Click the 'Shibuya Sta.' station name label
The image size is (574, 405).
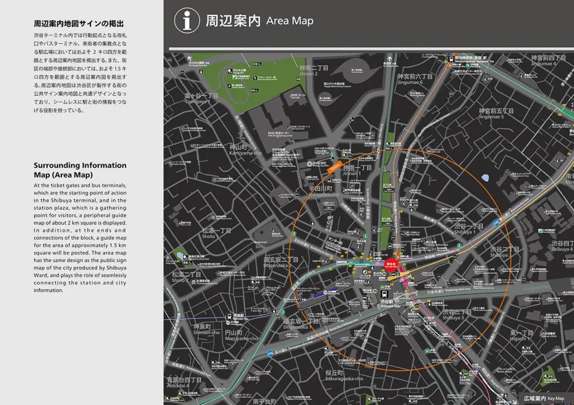pyautogui.click(x=390, y=306)
